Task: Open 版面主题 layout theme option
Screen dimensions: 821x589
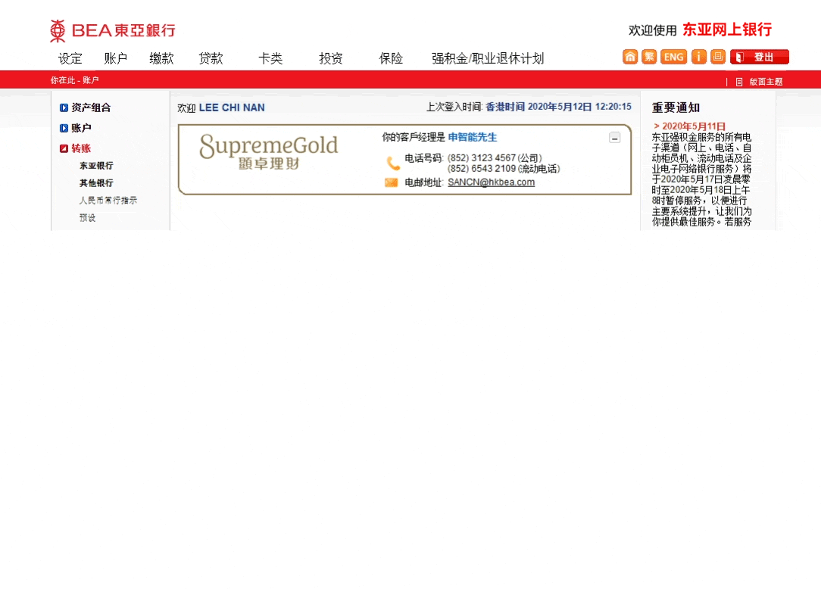Action: point(766,82)
